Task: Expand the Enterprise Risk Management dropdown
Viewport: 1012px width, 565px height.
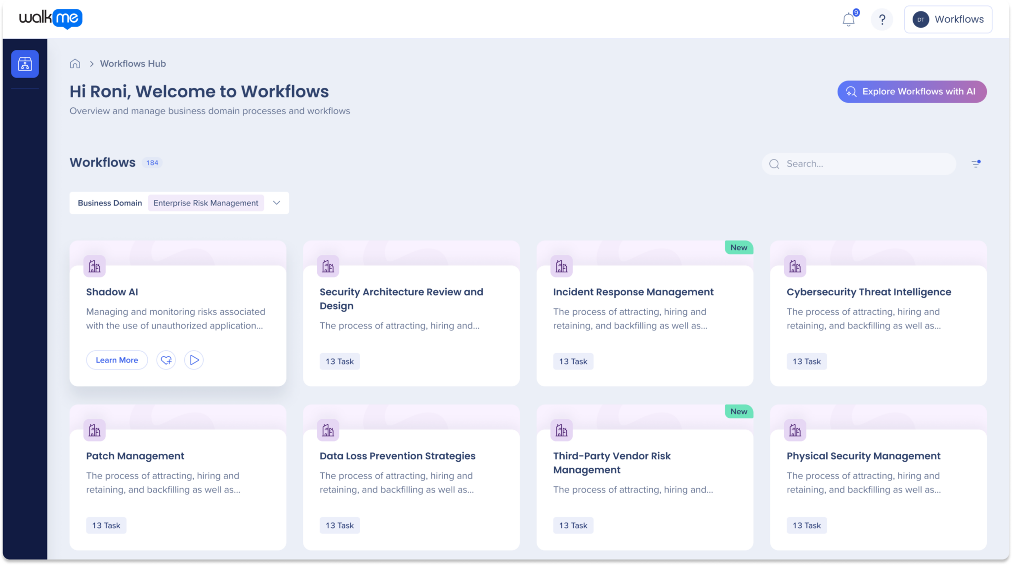Action: pyautogui.click(x=276, y=202)
